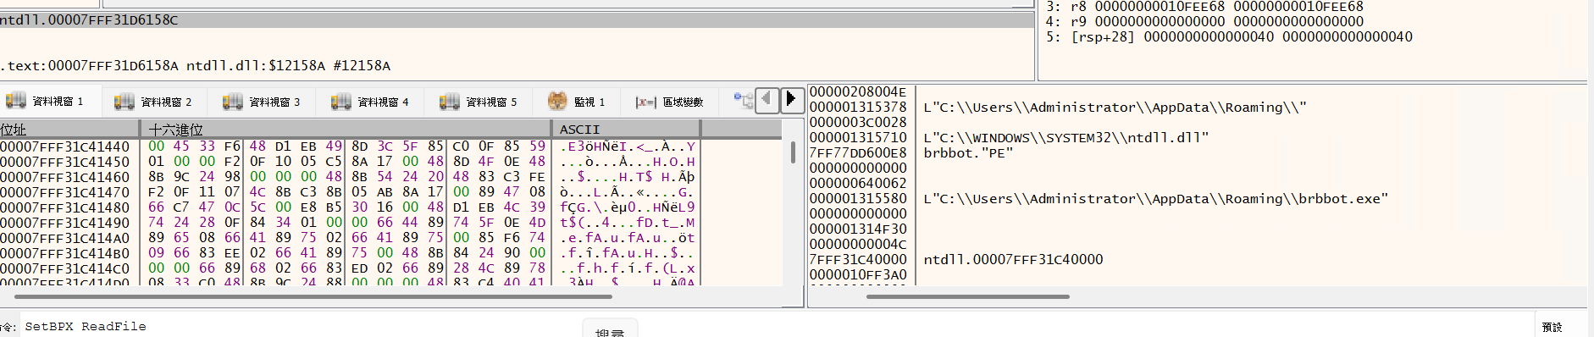Click the ASCII column header
The height and width of the screenshot is (337, 1594).
click(x=626, y=129)
